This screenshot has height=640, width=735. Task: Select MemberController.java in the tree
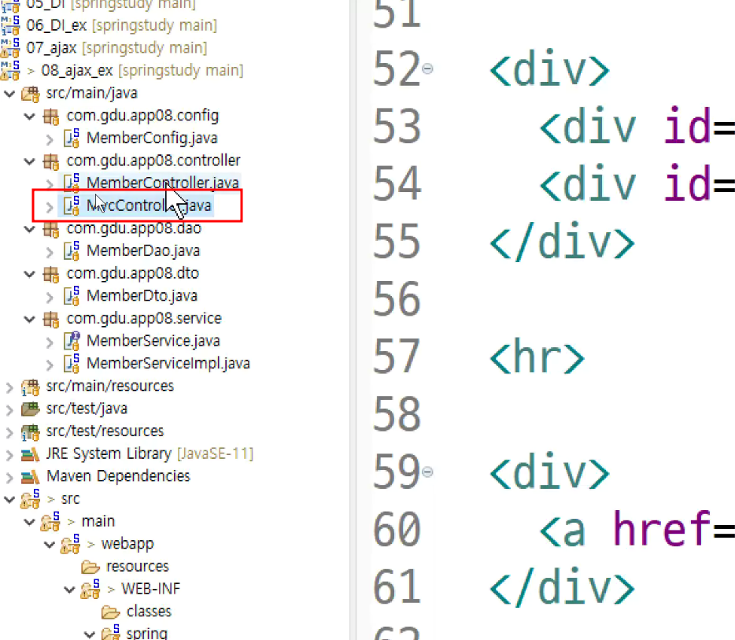[x=163, y=183]
